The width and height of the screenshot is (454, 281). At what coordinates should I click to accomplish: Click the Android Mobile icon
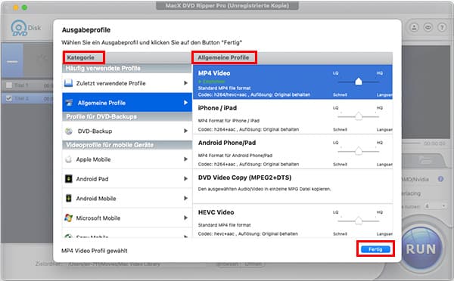tap(68, 199)
